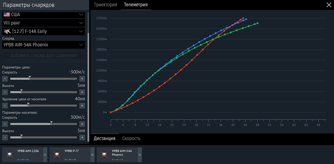Viewport: 334px width, 164px height.
Task: Decrease carrier speed with minus button
Action: click(5, 124)
